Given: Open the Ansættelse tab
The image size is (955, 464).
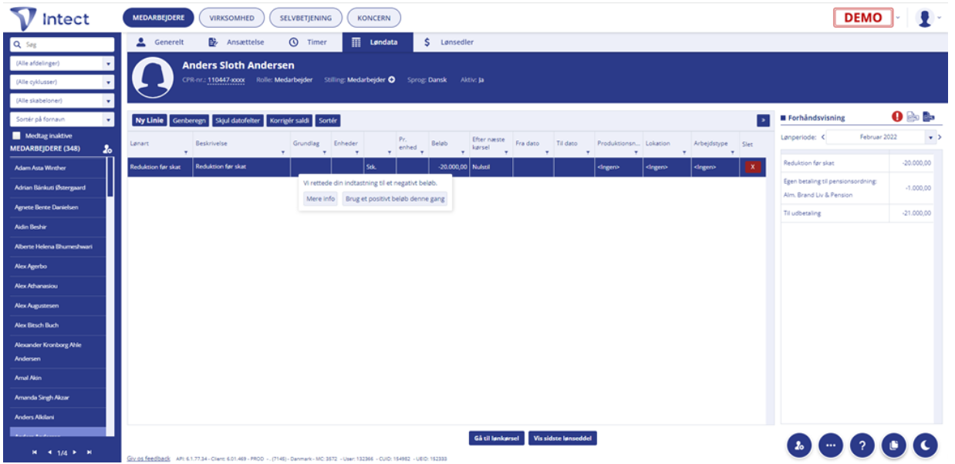Looking at the screenshot, I should click(236, 42).
